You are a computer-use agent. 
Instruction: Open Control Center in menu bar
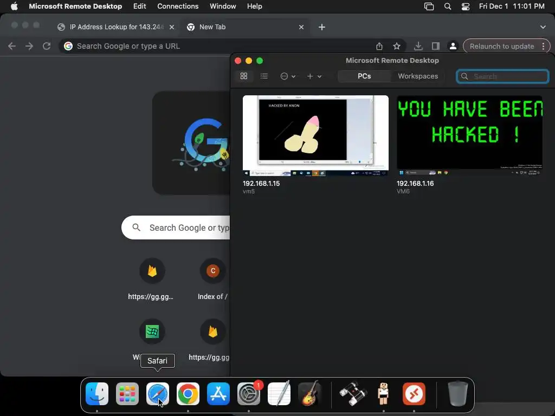(466, 6)
